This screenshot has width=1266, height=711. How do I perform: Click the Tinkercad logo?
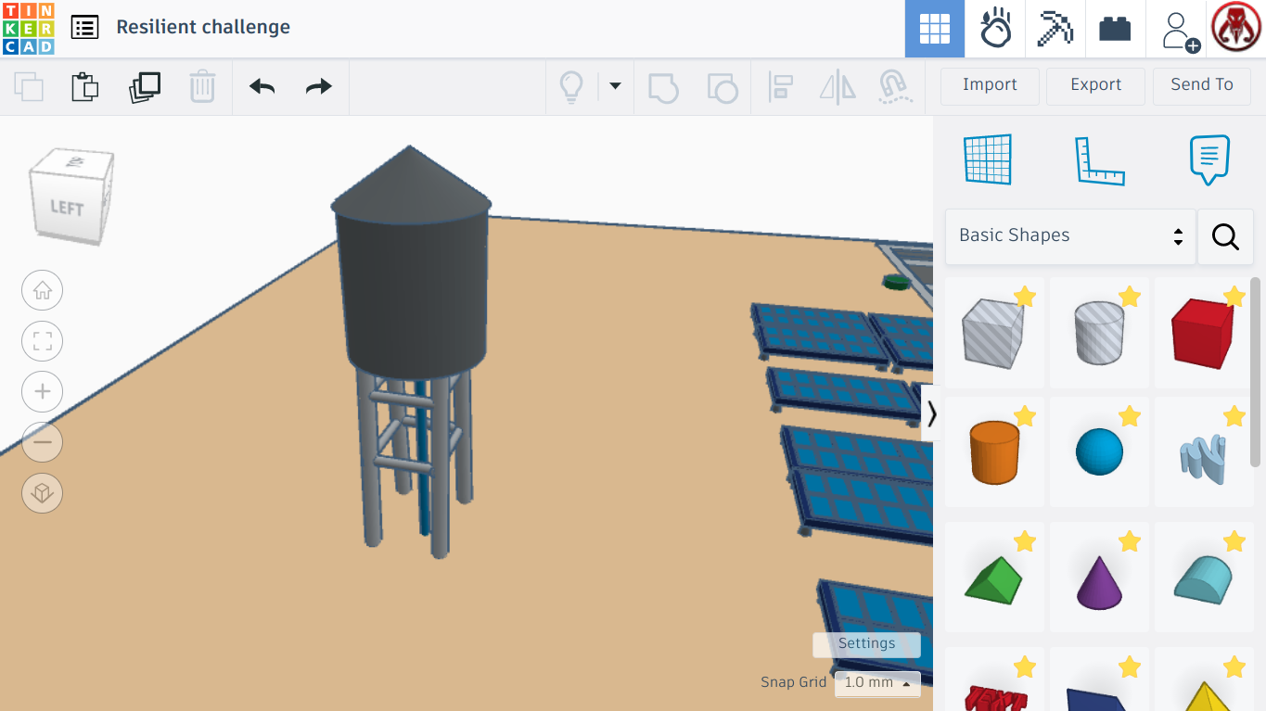(29, 29)
